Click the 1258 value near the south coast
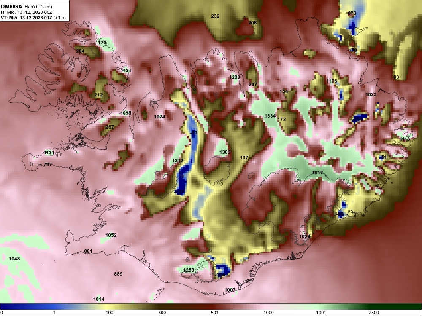Image resolution: width=422 pixels, height=316 pixels. point(189,270)
